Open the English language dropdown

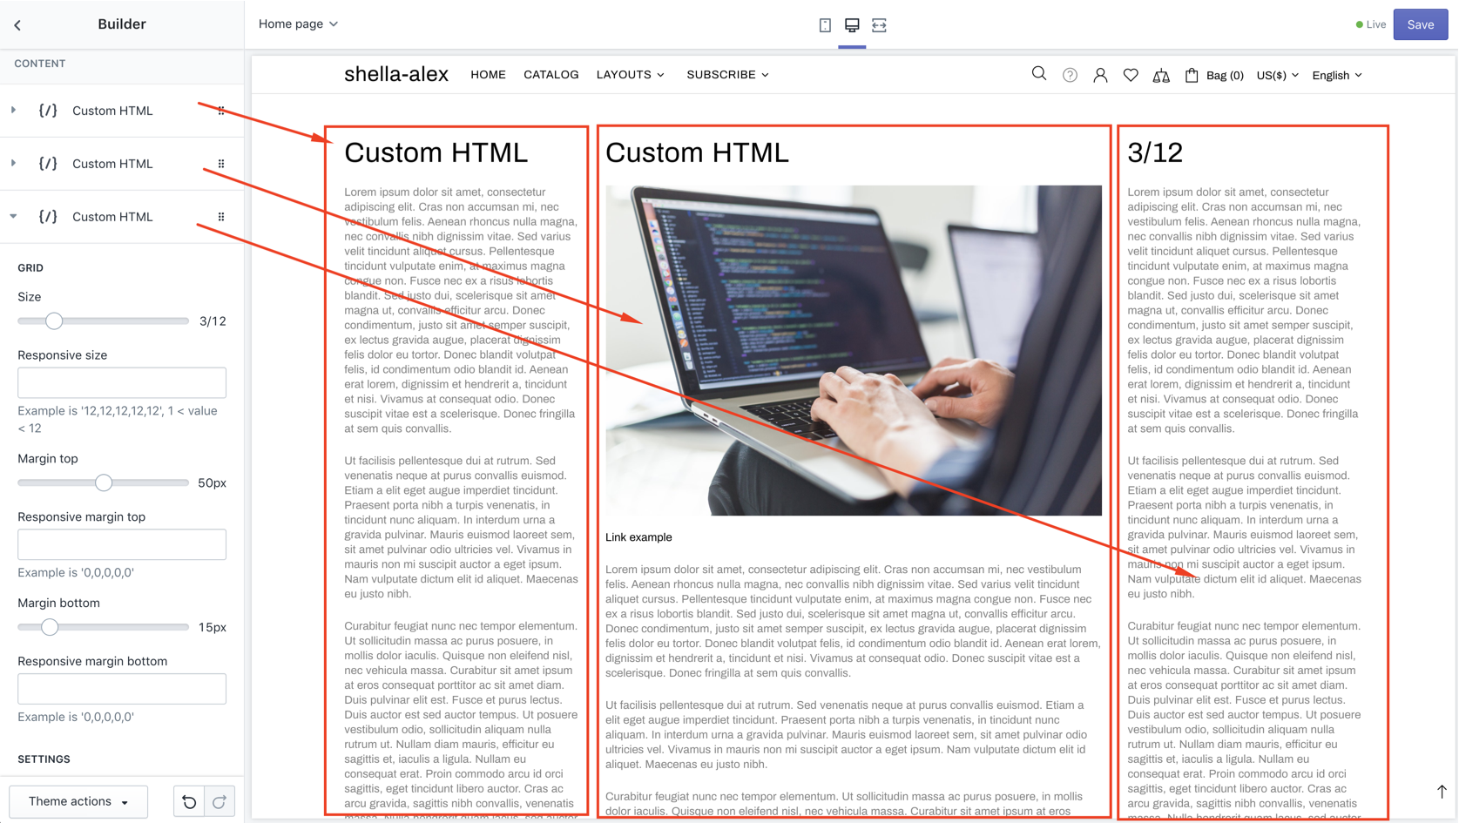(1337, 76)
